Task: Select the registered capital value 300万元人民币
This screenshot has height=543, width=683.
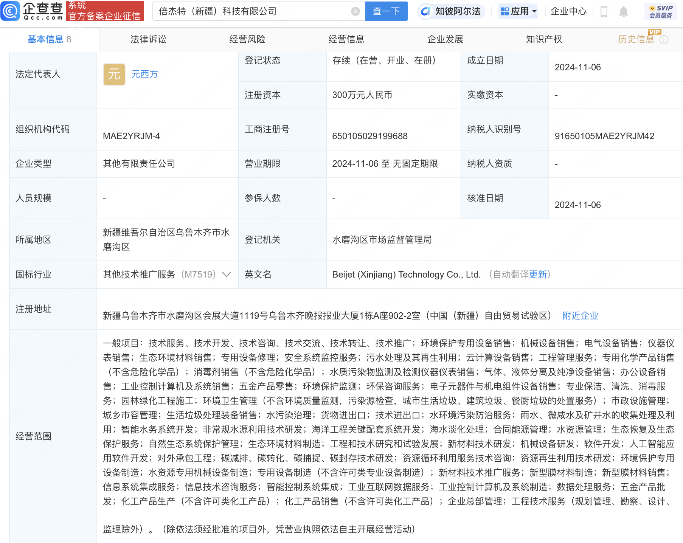Action: tap(362, 95)
